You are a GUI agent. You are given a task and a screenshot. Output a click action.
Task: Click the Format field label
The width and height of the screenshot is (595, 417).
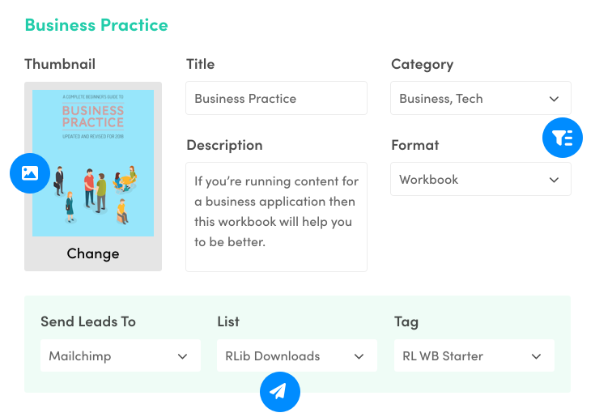414,145
